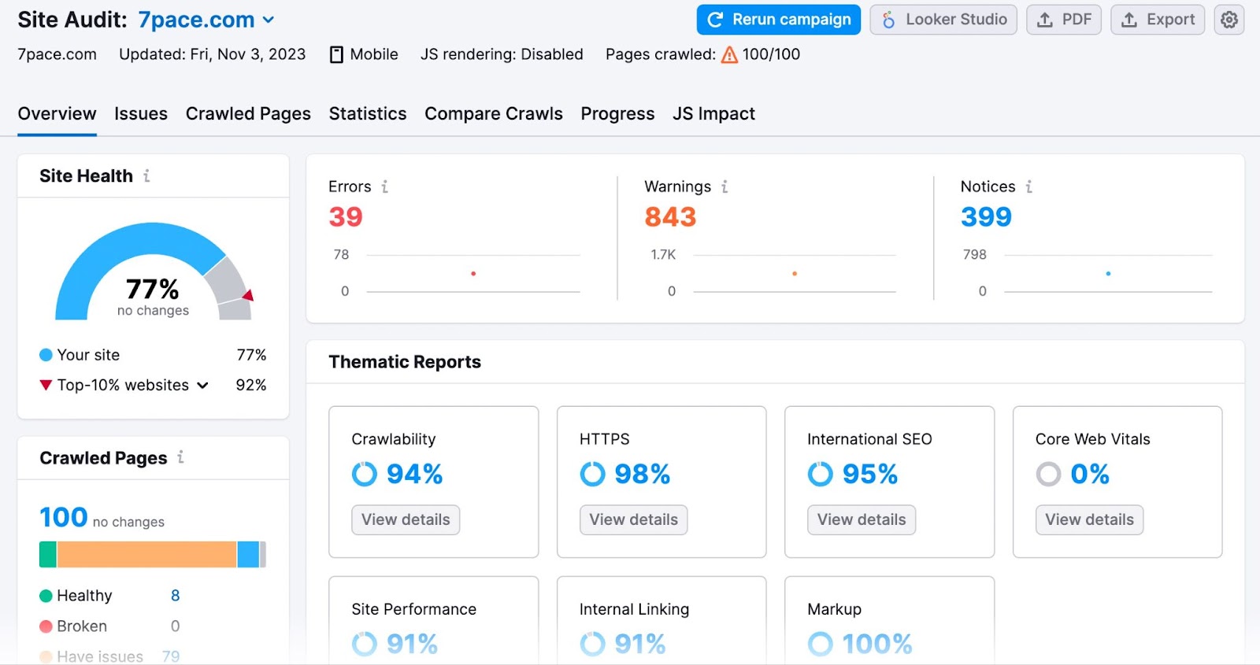This screenshot has height=665, width=1260.
Task: Expand the Top-10% websites dropdown
Action: (x=202, y=385)
